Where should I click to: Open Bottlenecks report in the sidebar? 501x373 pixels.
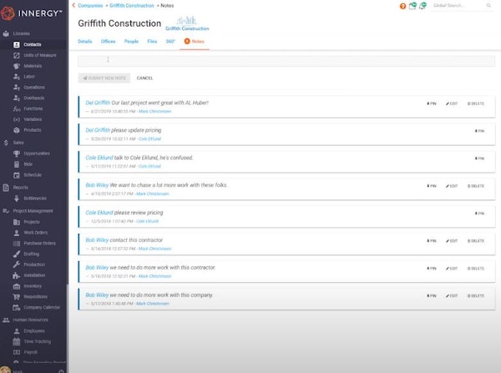point(35,199)
